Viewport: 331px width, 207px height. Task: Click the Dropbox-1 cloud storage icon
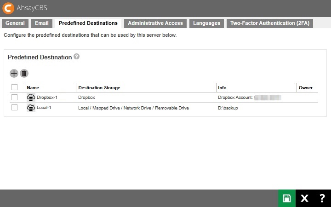click(31, 98)
